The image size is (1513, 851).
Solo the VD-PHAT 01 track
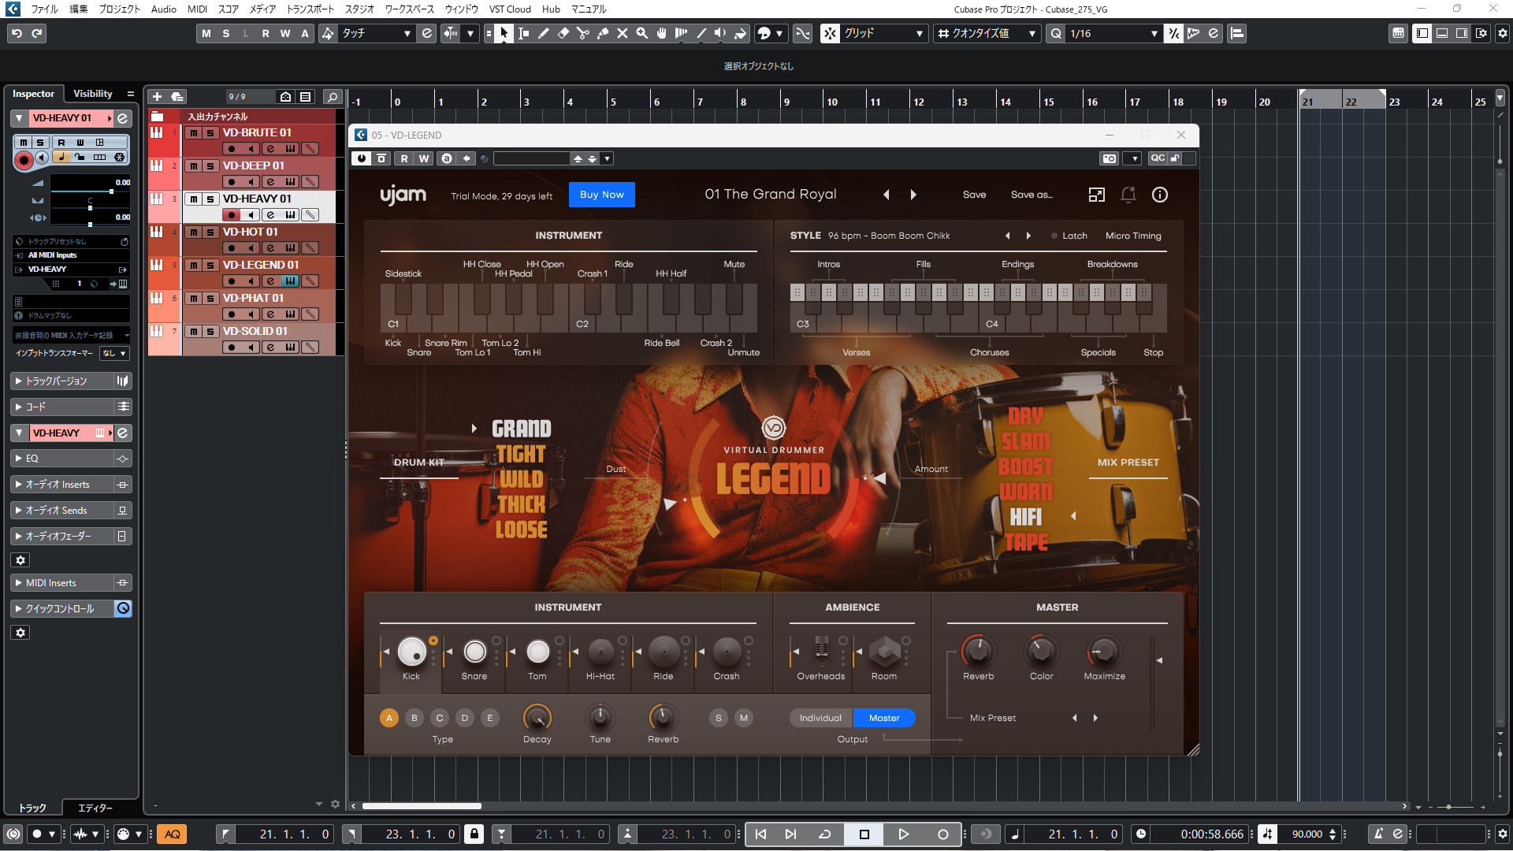(x=210, y=299)
